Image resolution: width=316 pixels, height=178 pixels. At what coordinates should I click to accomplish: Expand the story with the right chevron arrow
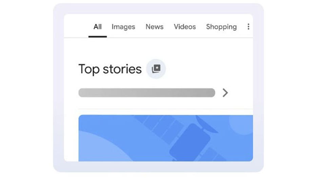click(x=225, y=93)
